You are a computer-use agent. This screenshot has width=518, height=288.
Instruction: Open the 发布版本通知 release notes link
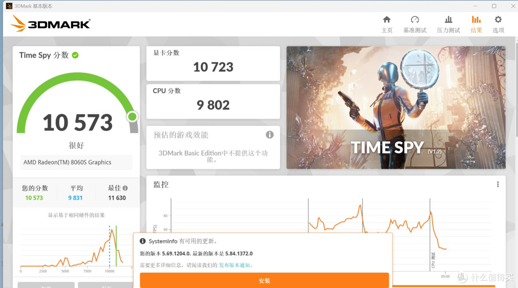click(x=234, y=265)
